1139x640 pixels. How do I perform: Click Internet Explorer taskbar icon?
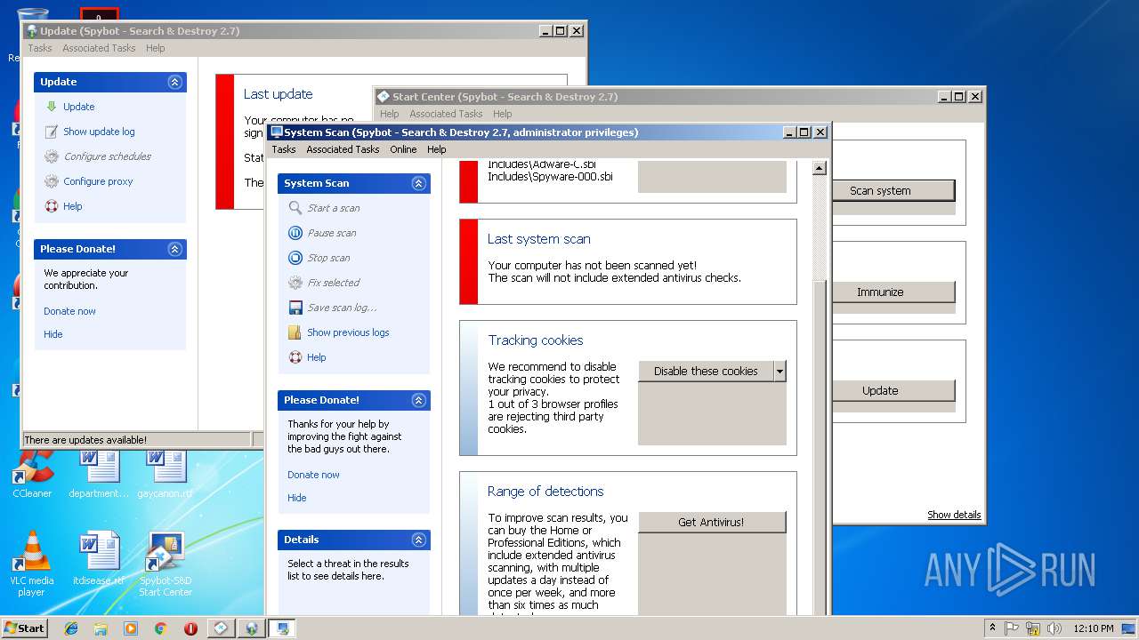pyautogui.click(x=71, y=628)
